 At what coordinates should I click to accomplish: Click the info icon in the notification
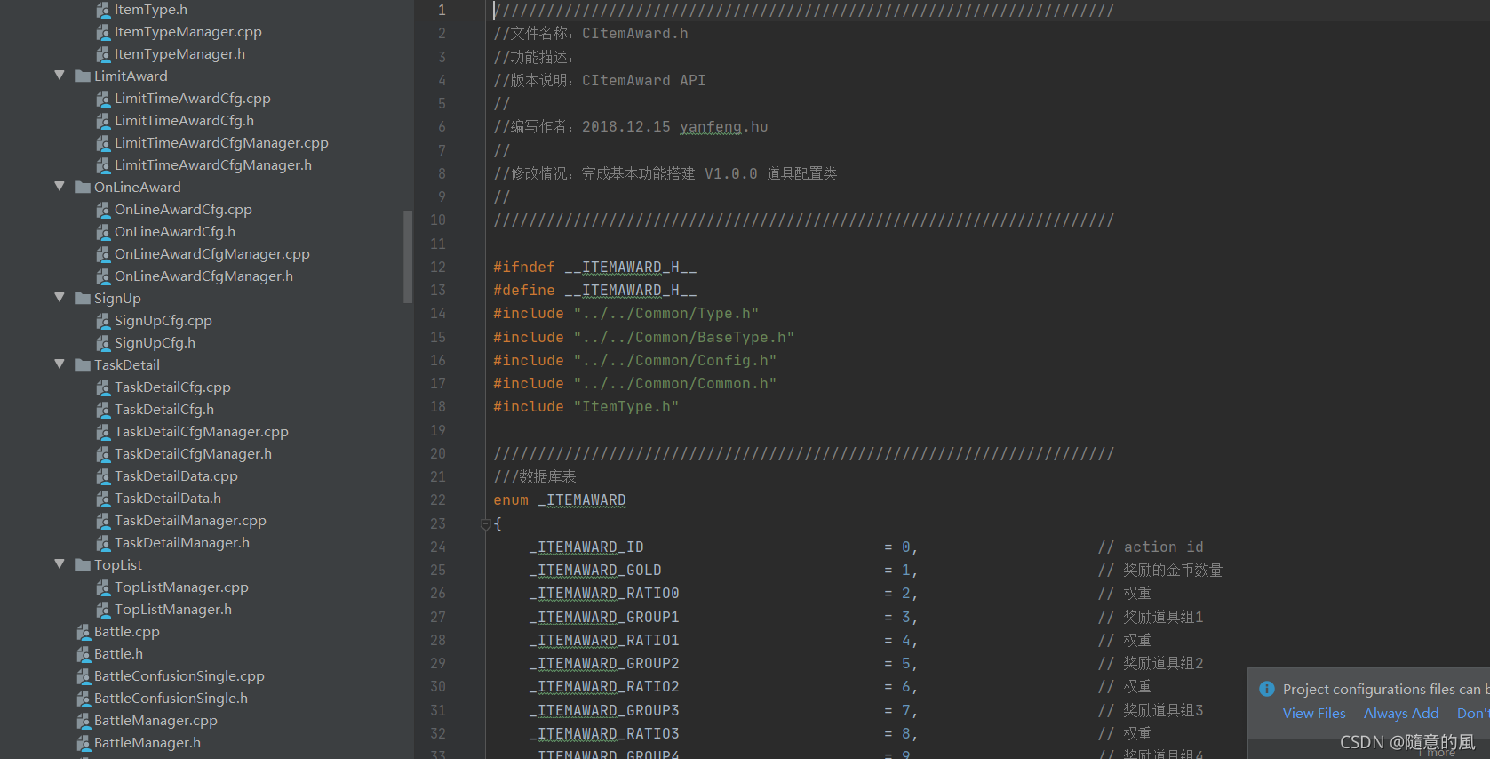[x=1267, y=689]
